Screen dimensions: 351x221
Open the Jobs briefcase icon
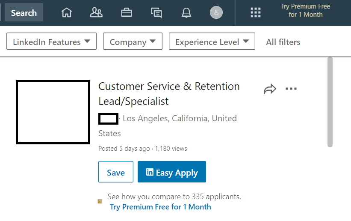tap(127, 12)
